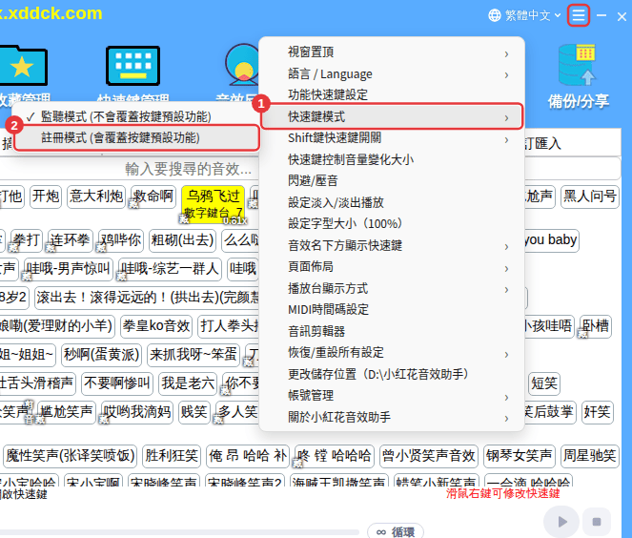This screenshot has height=538, width=632.
Task: Open MIDI時間碼設定 menu item
Action: point(392,310)
